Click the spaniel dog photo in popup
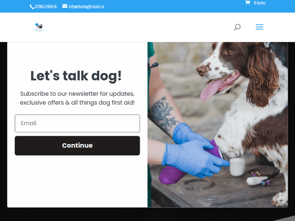295x221 pixels. [218, 125]
